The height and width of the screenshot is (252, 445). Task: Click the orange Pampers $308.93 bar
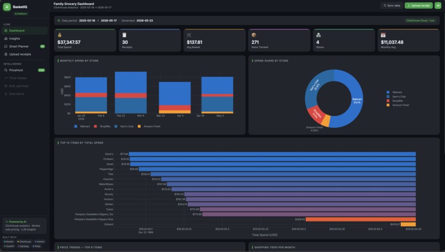point(361,219)
